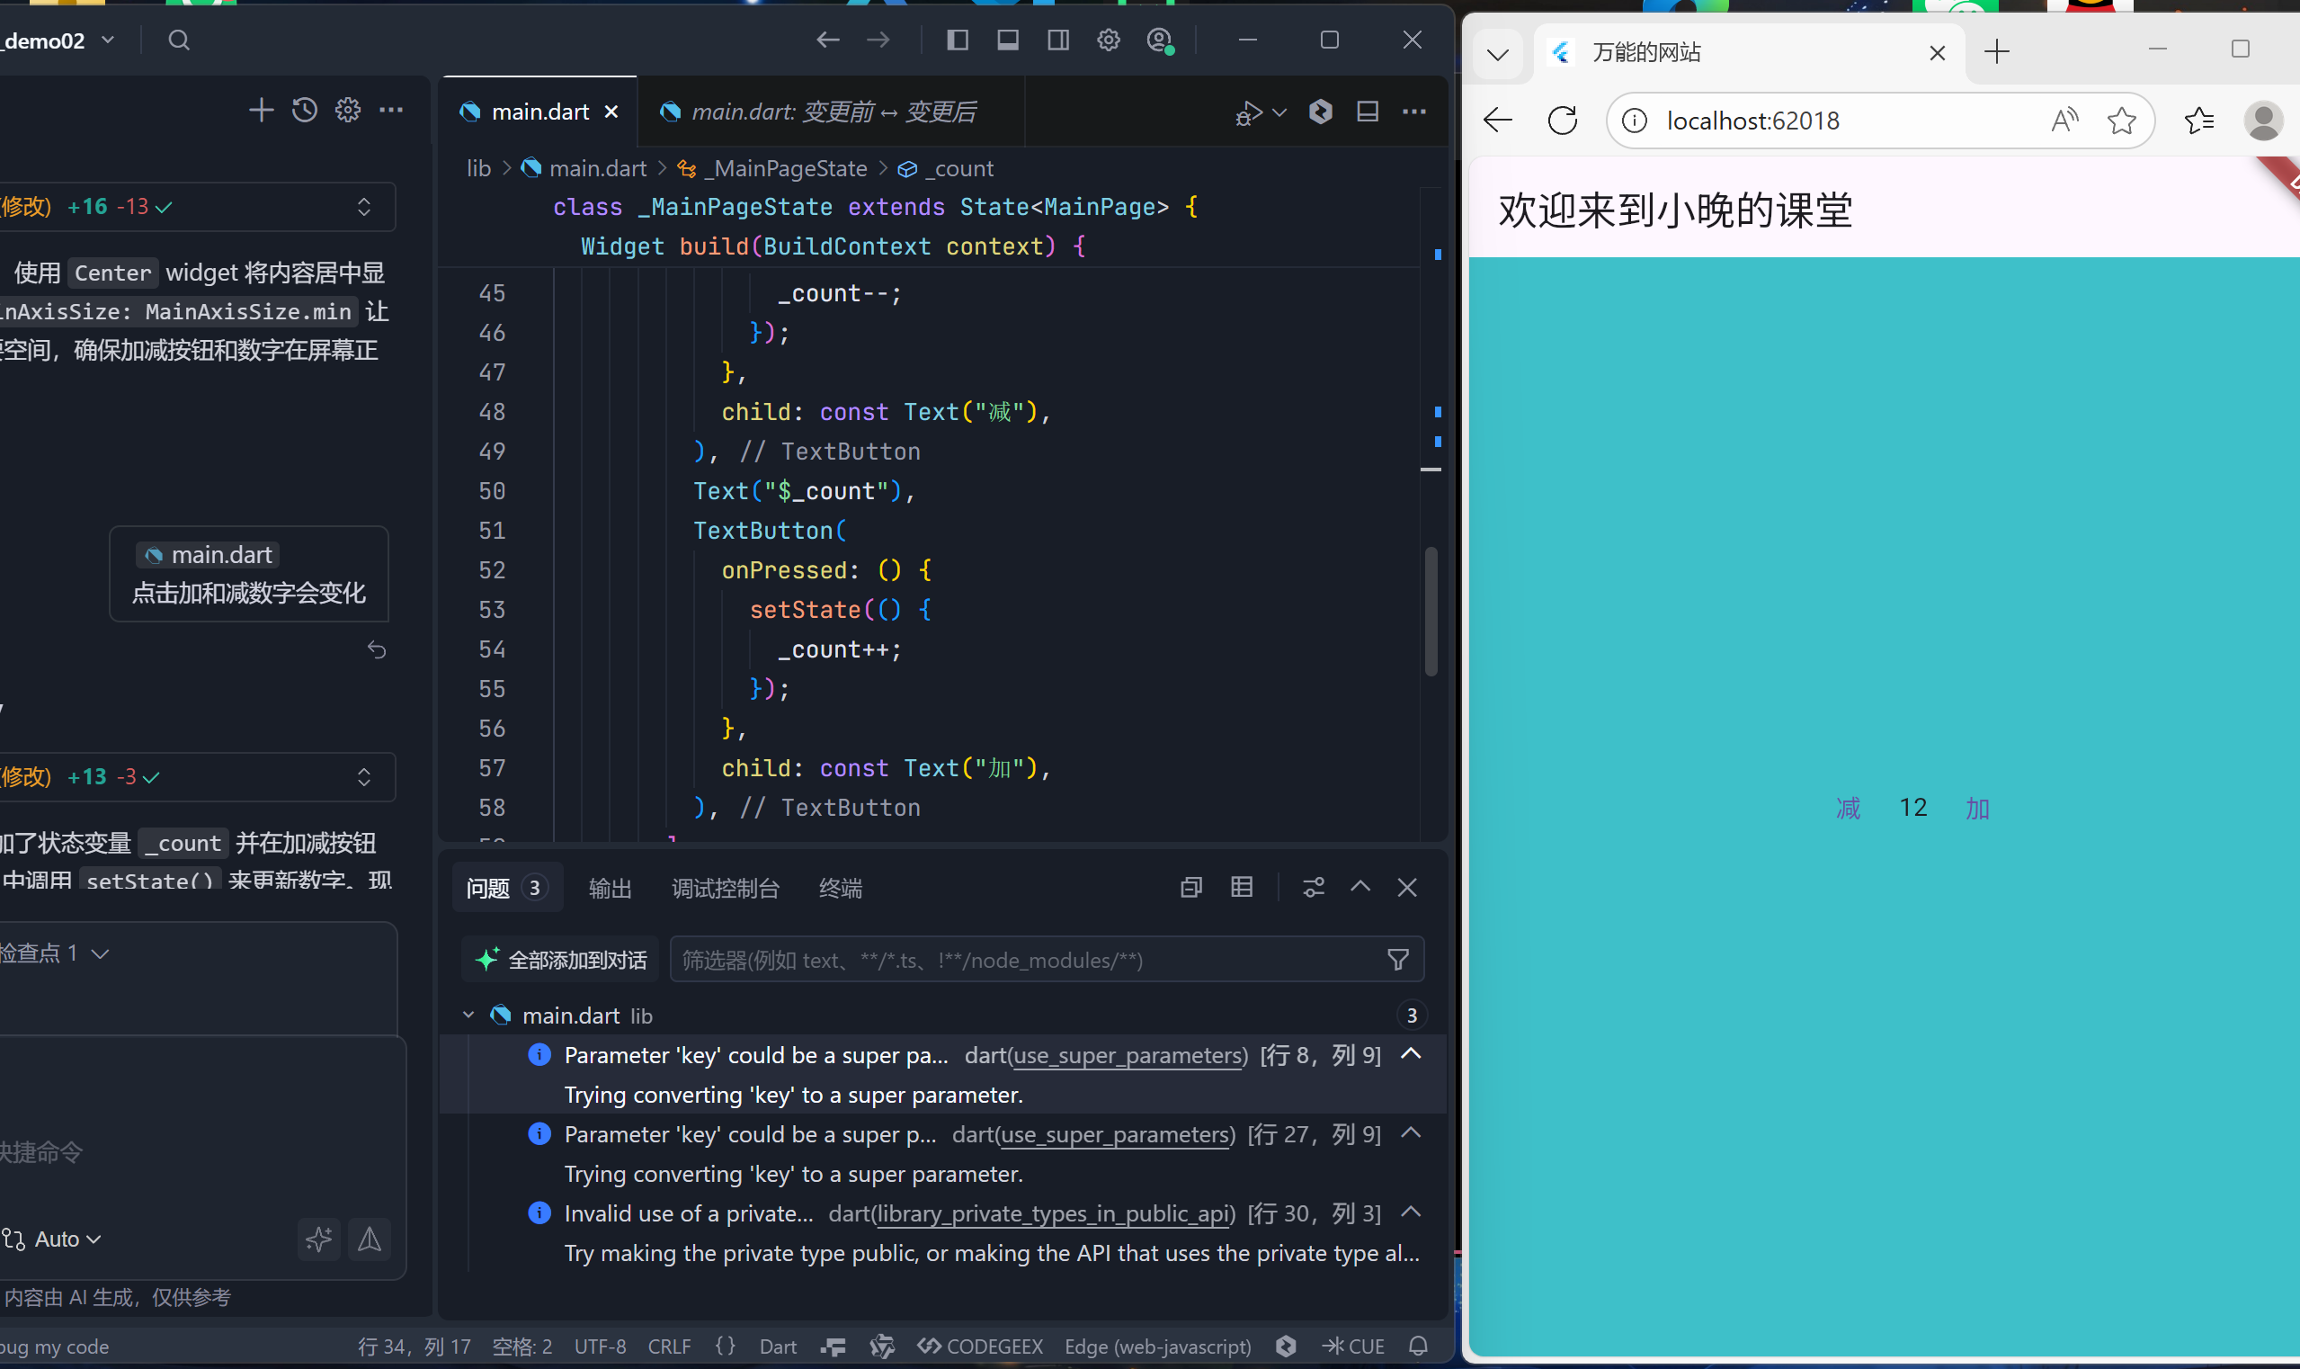Screen dimensions: 2300x1369
Task: Open the main.dart 变更前↔变更后 diff tab
Action: 833,112
